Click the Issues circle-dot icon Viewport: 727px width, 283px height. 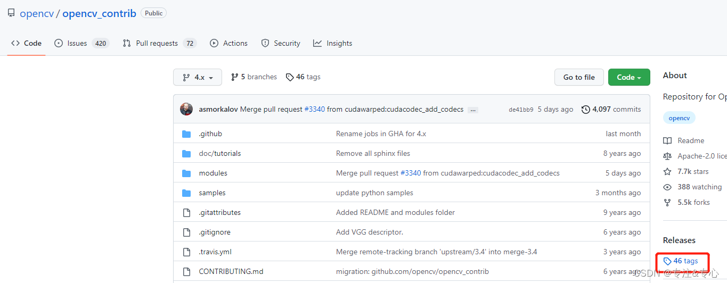pos(59,43)
